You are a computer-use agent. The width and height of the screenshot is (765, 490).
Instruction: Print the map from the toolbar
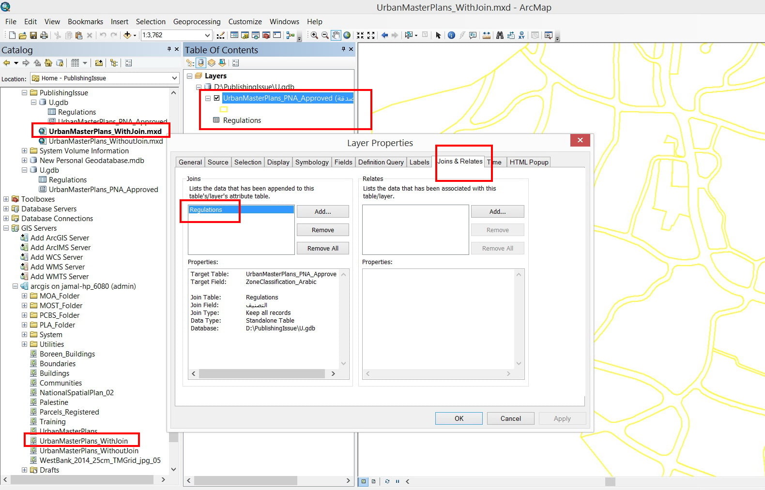pos(44,35)
